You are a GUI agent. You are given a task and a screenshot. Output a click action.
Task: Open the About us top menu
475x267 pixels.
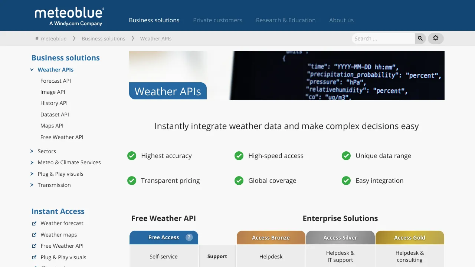pos(341,20)
